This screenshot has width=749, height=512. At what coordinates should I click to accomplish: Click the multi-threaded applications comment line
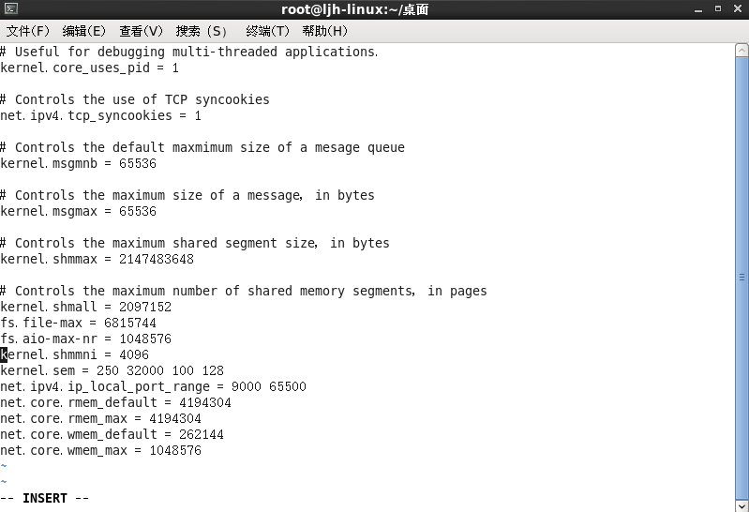189,52
